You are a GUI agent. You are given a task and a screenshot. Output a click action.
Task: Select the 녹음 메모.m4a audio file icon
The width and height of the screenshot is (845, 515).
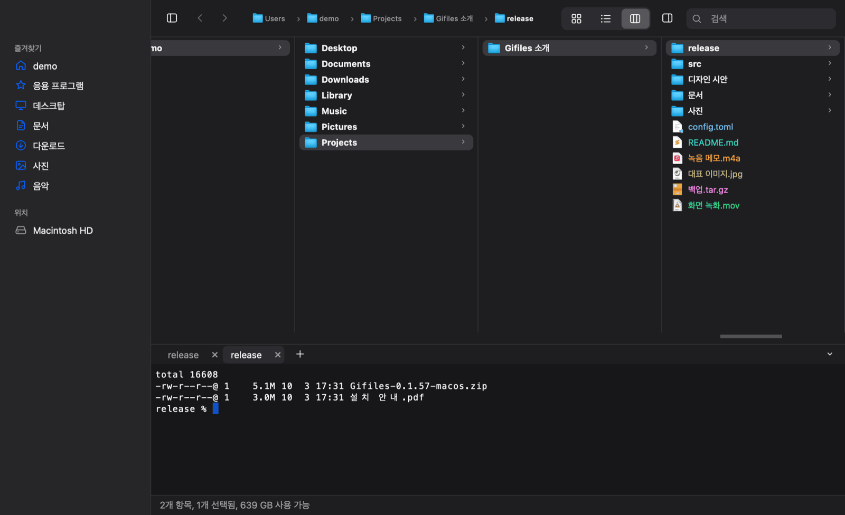[677, 158]
